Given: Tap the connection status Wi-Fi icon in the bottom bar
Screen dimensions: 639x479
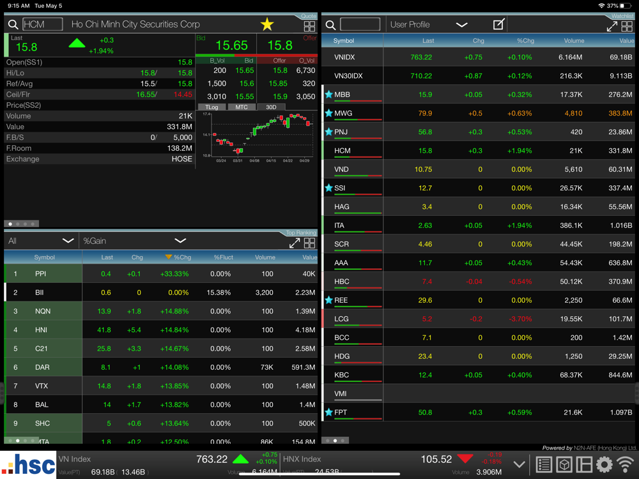Looking at the screenshot, I should click(x=625, y=464).
